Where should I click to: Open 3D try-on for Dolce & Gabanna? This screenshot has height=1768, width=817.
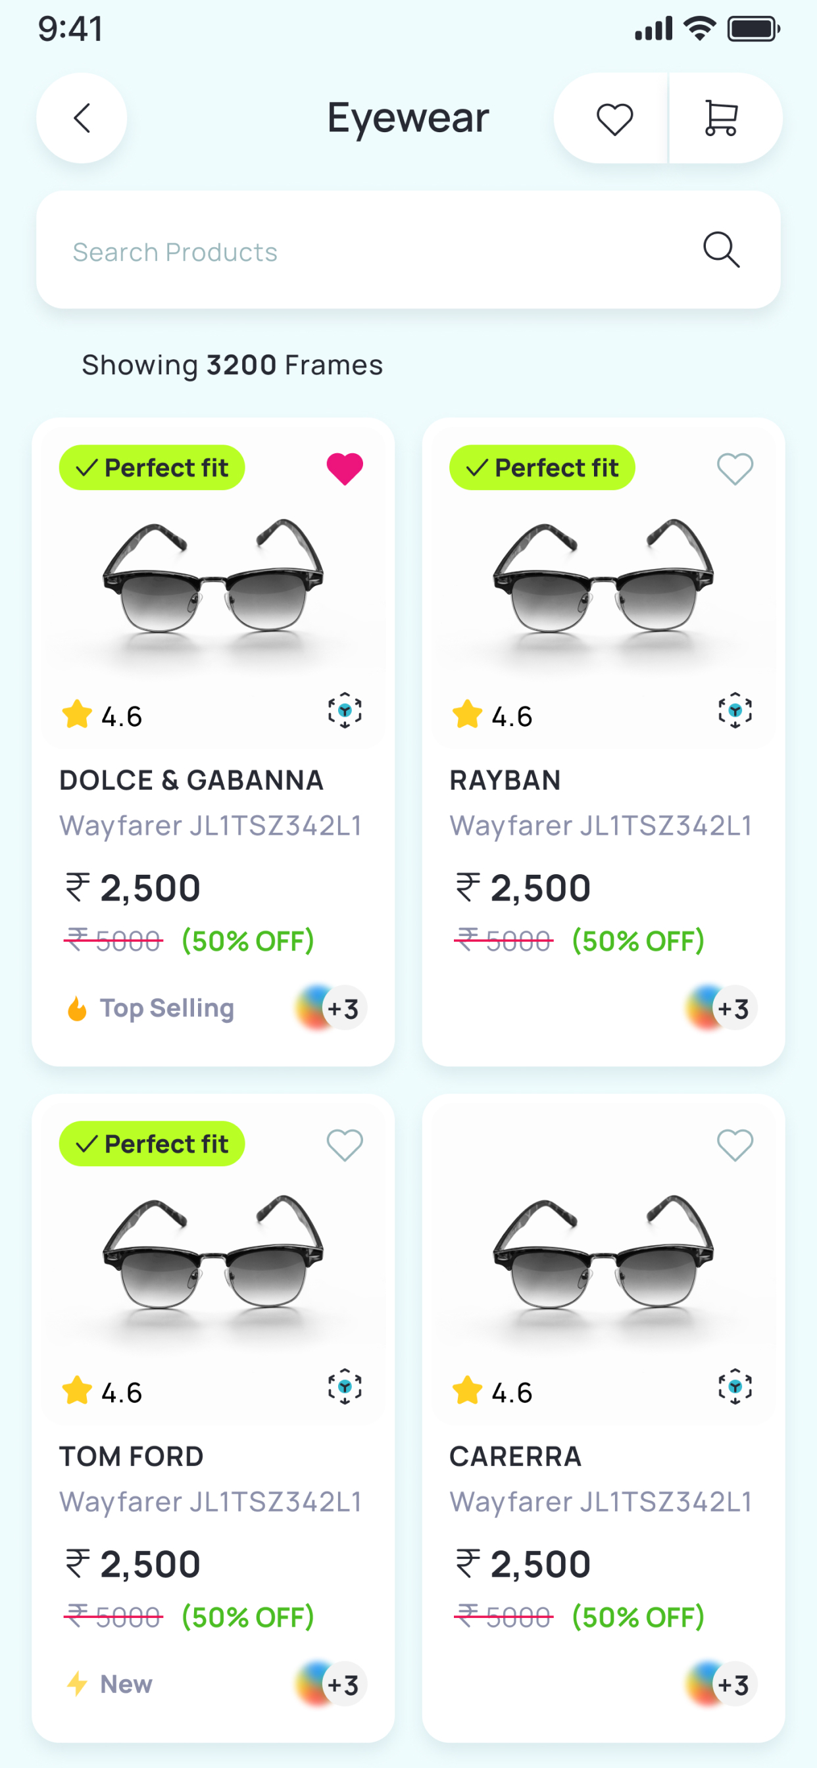click(345, 710)
